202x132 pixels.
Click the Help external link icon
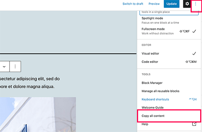194,124
